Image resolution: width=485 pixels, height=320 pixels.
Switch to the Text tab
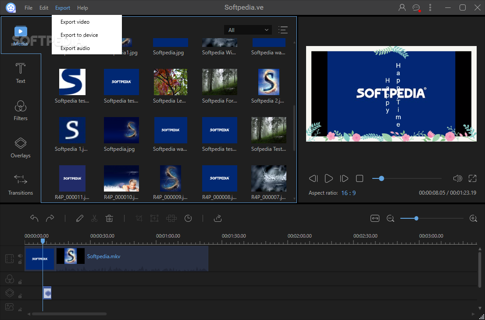point(21,73)
